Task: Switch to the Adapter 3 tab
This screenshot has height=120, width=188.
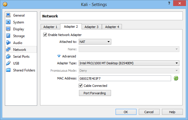Action: tap(92, 27)
